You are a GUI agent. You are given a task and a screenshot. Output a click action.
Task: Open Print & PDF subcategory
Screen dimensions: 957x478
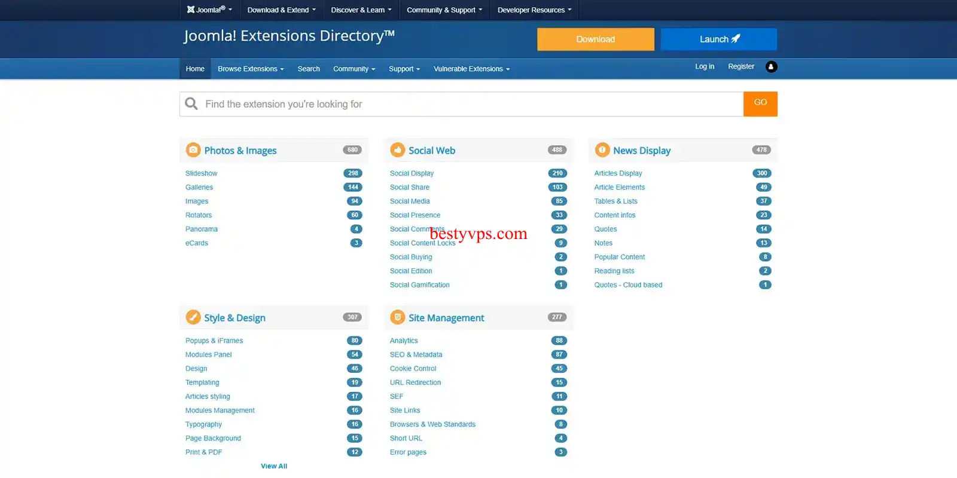pyautogui.click(x=203, y=452)
